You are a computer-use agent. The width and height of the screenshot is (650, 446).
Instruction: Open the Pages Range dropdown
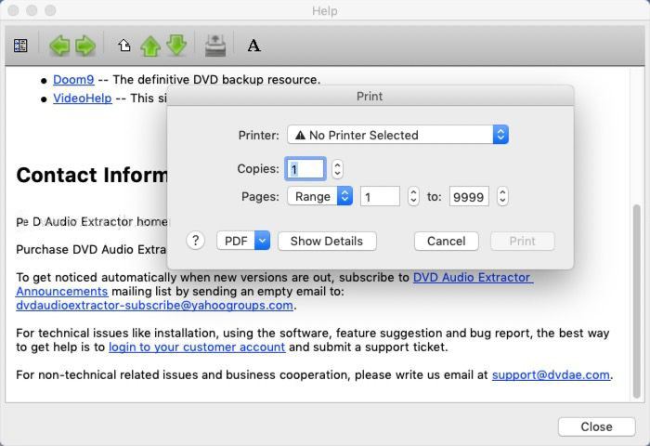(x=320, y=196)
